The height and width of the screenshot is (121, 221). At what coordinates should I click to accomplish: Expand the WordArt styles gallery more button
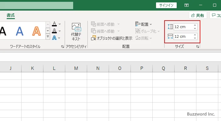coord(48,37)
